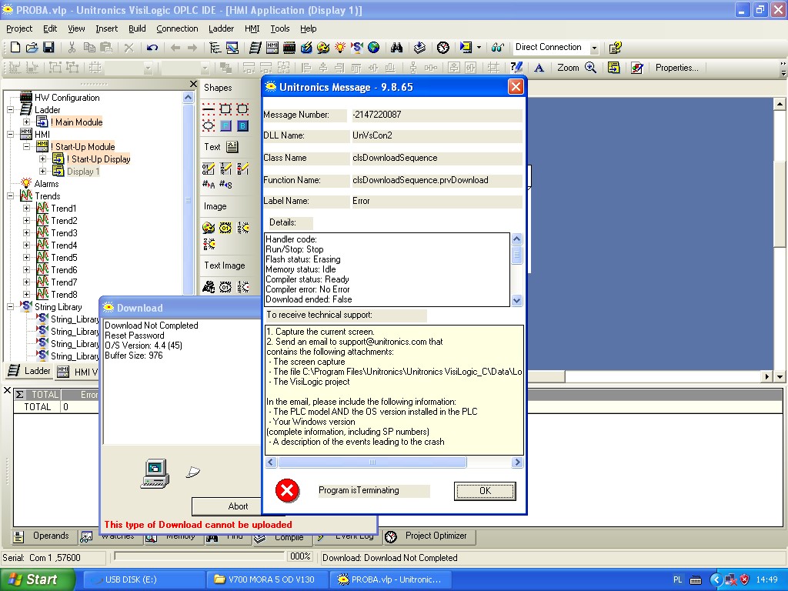Screen dimensions: 788x591
Task: Click the String Library 'S' toolbar icon
Action: tap(357, 47)
